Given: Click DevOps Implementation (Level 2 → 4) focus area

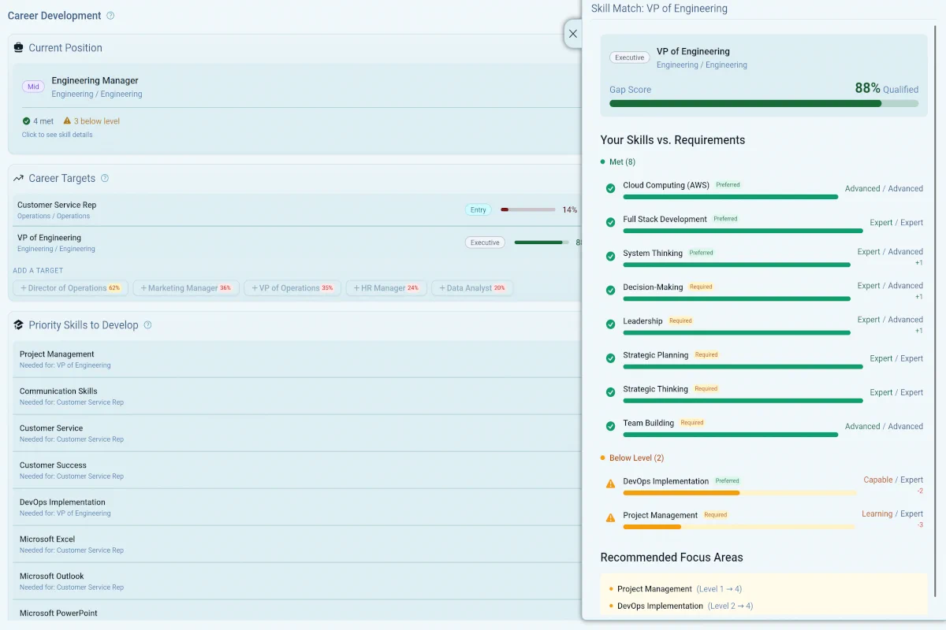Looking at the screenshot, I should [685, 606].
